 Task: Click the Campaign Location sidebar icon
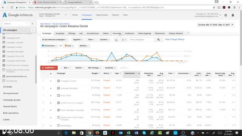click(x=4, y=47)
